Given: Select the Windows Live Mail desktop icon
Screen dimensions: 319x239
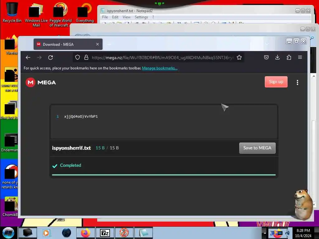Looking at the screenshot, I should [36, 15].
